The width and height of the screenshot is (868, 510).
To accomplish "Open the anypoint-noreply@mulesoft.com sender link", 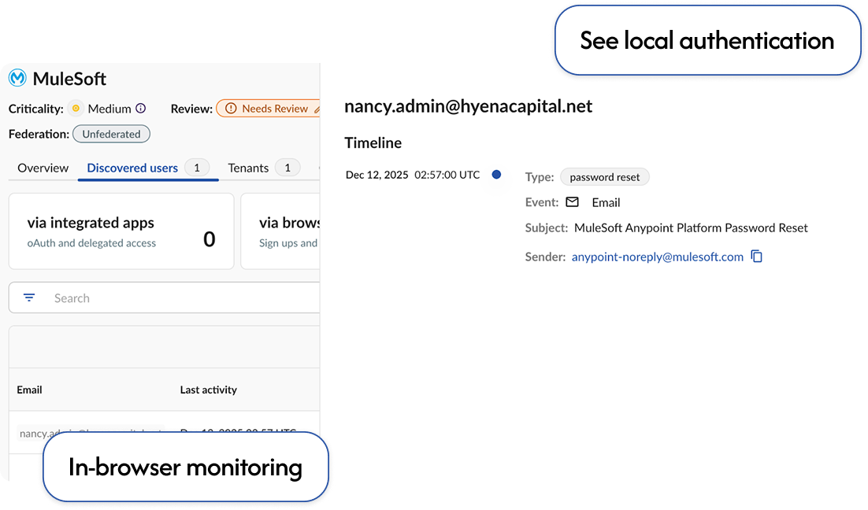I will pyautogui.click(x=657, y=257).
